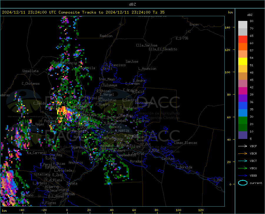The width and height of the screenshot is (265, 214).
Task: Click the 'Divisadero' map label
Action: pos(144,103)
